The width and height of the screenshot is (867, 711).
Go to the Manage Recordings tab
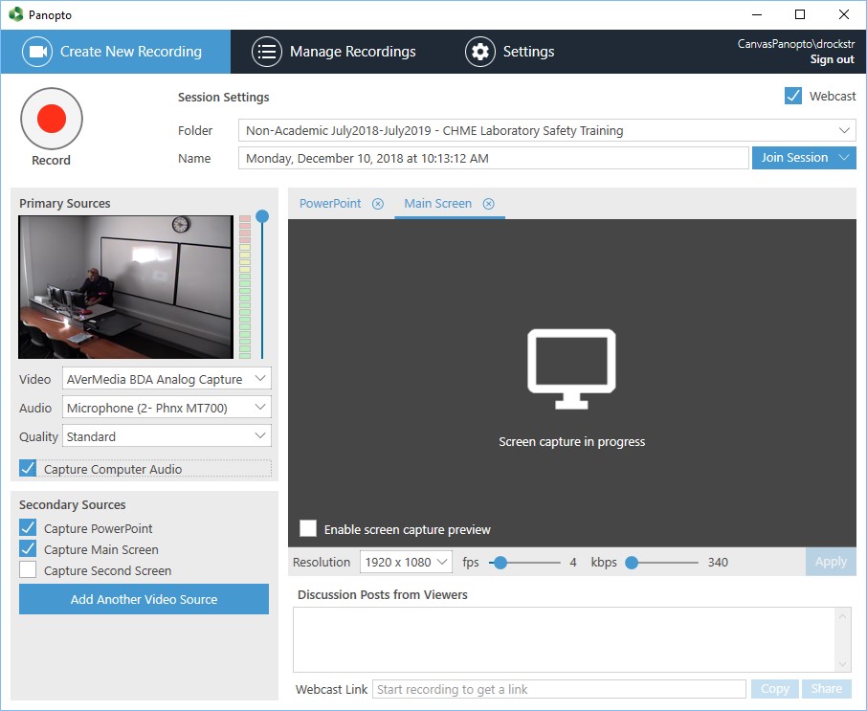334,52
